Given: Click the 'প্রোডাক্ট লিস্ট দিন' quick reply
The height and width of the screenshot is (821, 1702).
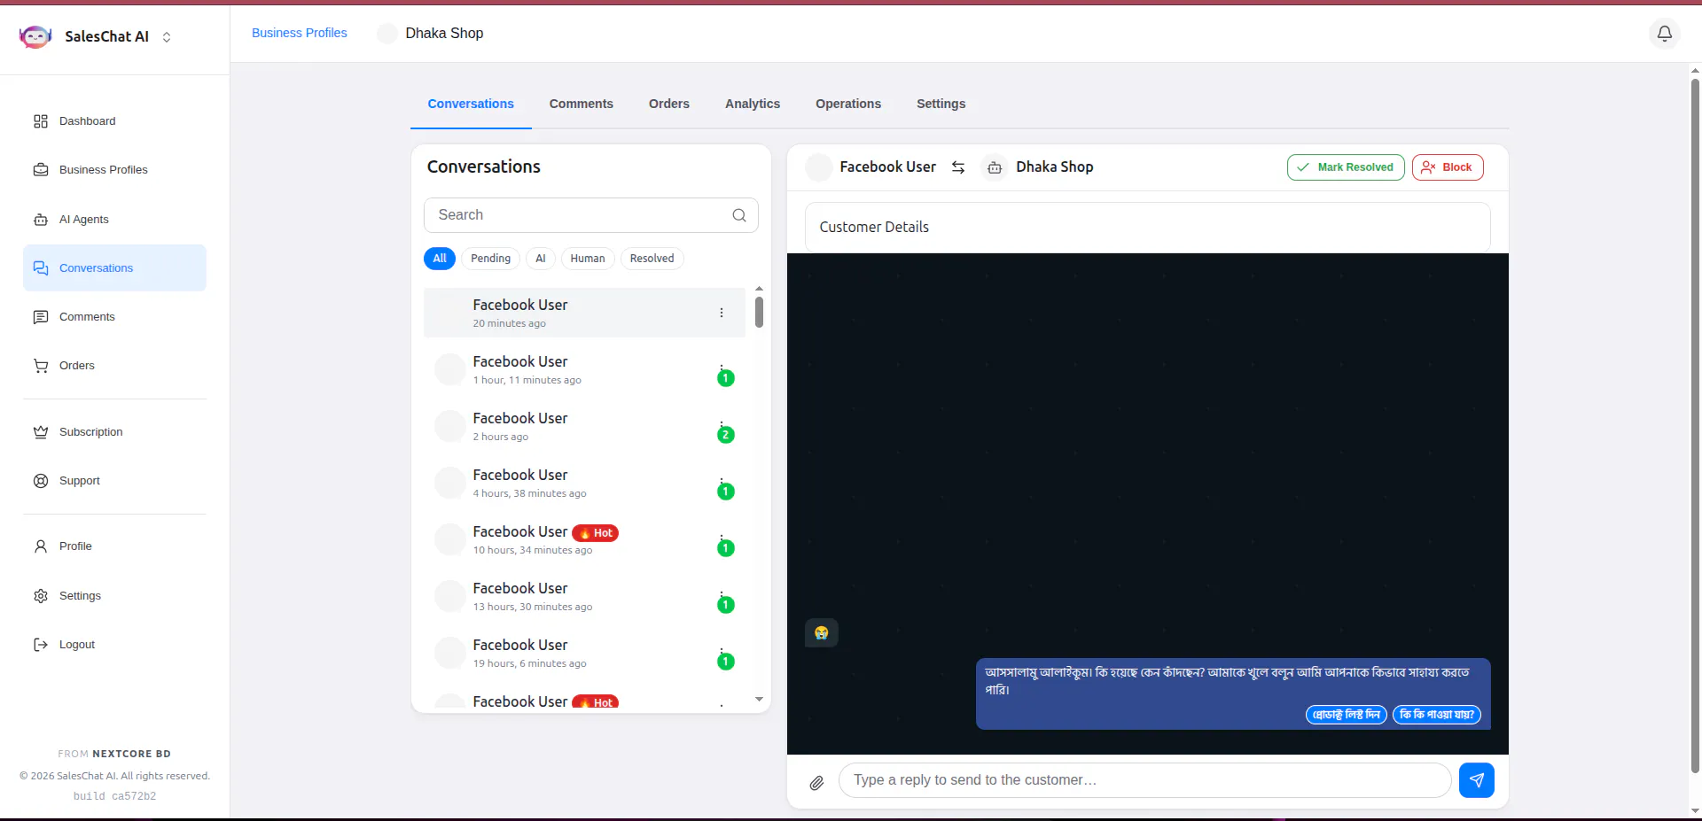Looking at the screenshot, I should [1347, 715].
